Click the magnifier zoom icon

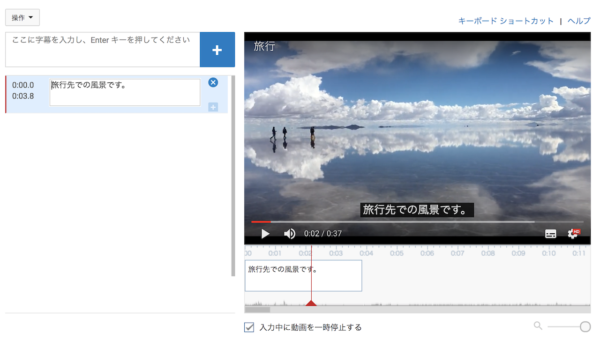[x=538, y=326]
